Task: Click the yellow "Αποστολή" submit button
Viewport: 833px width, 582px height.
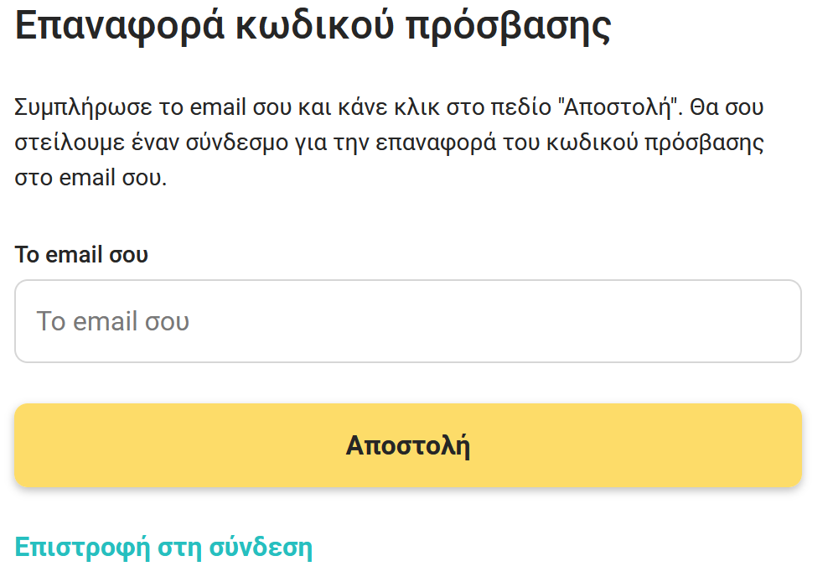Action: [x=408, y=445]
